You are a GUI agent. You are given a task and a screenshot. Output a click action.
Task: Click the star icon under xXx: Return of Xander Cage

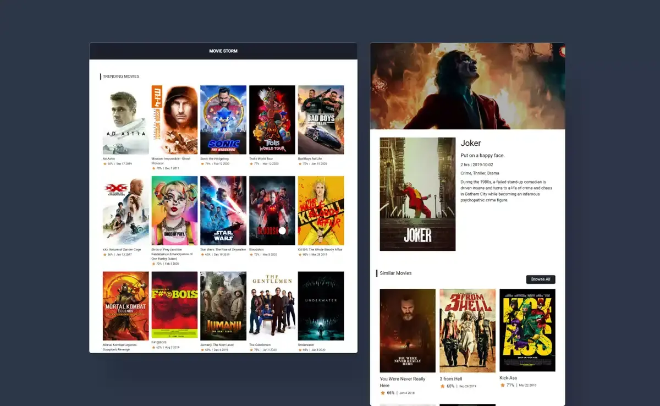pos(105,255)
